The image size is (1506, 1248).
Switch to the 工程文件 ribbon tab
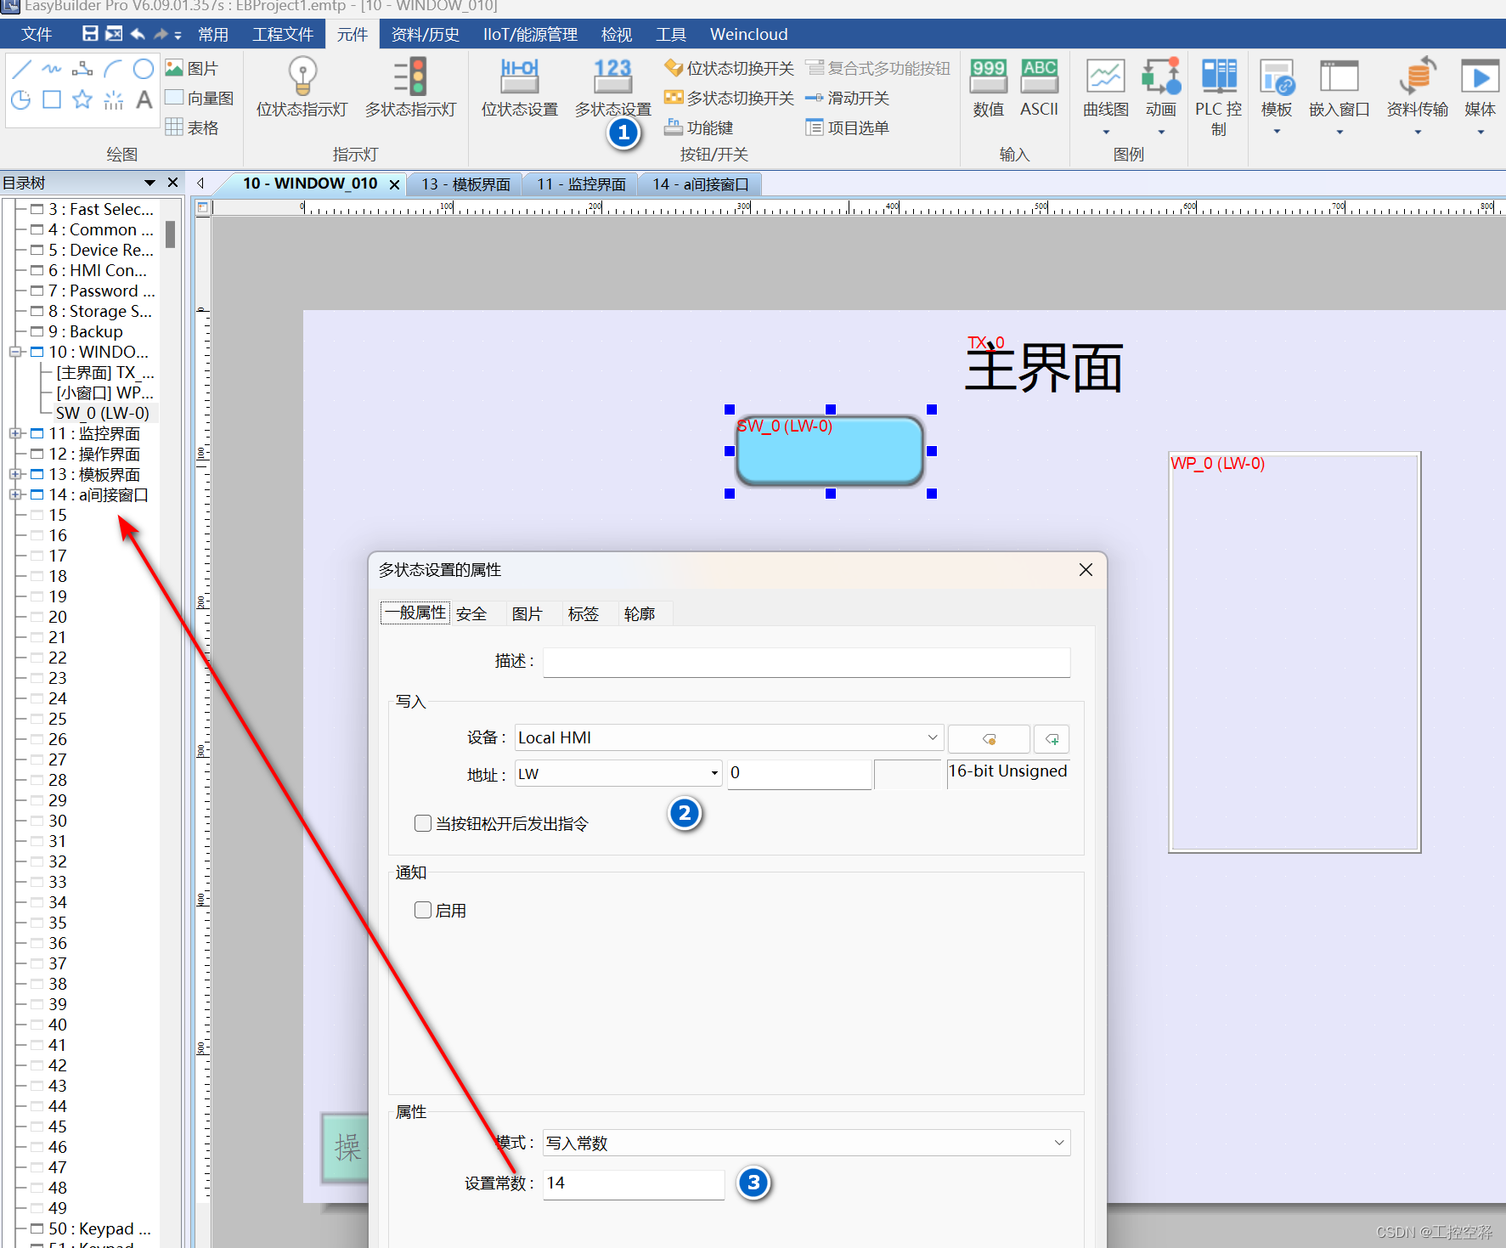click(x=283, y=34)
